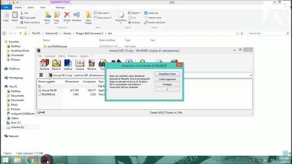Image resolution: width=292 pixels, height=164 pixels.
Task: Click the Prosegui button
Action: tap(167, 84)
